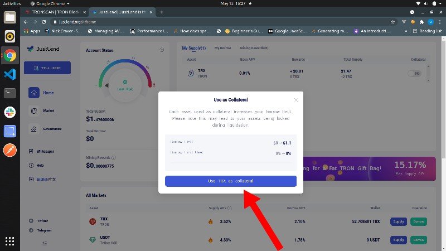Open the screenshot tool in dock
Image resolution: width=446 pixels, height=251 pixels.
(x=10, y=131)
